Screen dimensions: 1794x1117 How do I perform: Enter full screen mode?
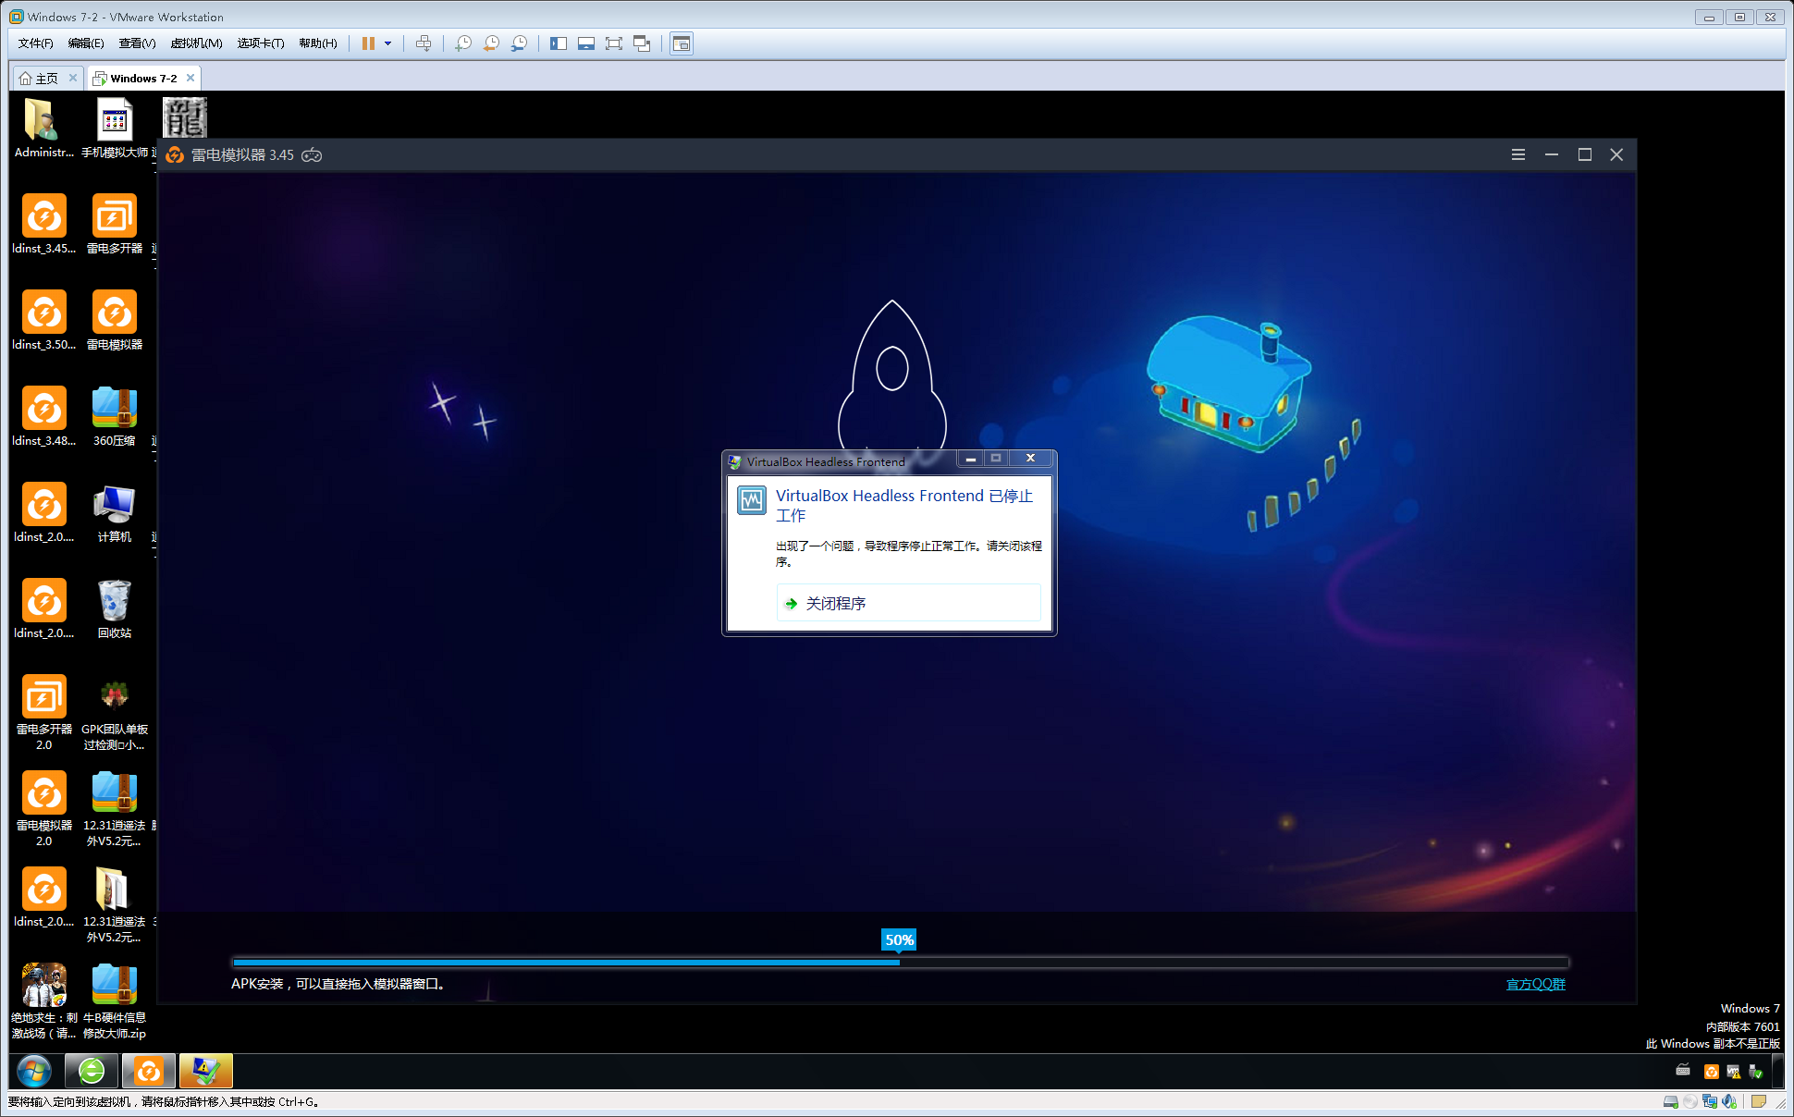click(x=614, y=43)
